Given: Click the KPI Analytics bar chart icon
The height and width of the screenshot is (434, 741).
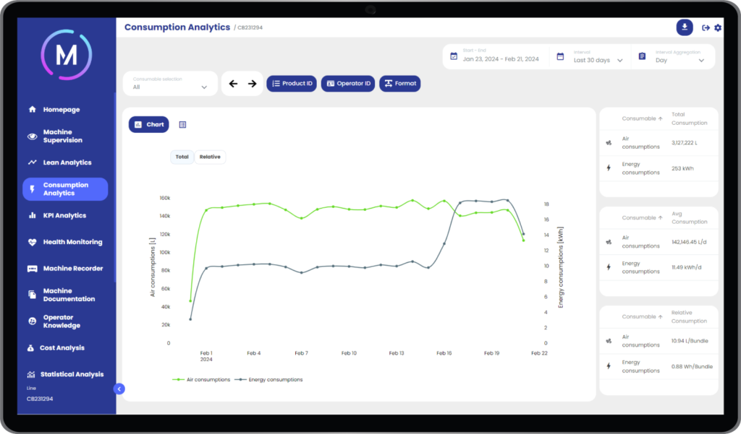Looking at the screenshot, I should click(32, 215).
